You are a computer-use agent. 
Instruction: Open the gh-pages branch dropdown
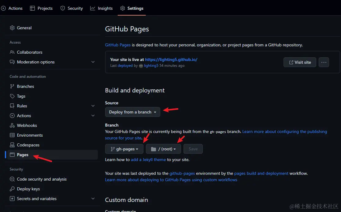124,149
